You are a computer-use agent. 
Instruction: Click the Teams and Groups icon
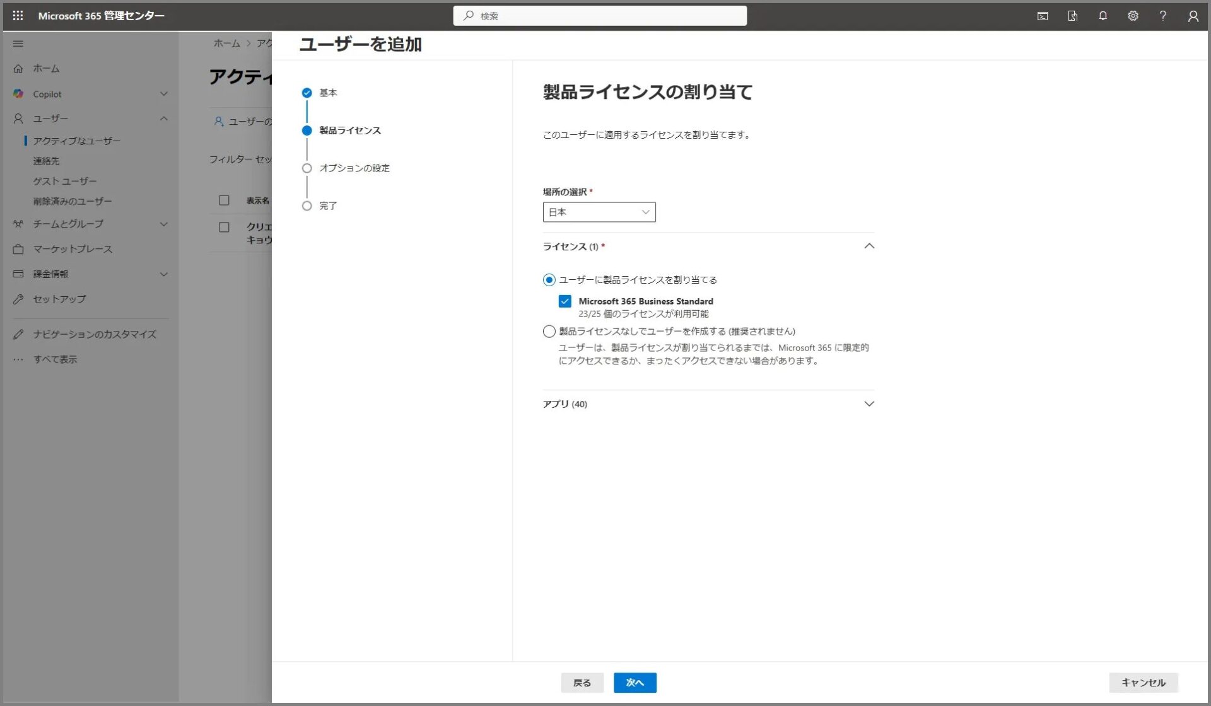click(x=18, y=224)
